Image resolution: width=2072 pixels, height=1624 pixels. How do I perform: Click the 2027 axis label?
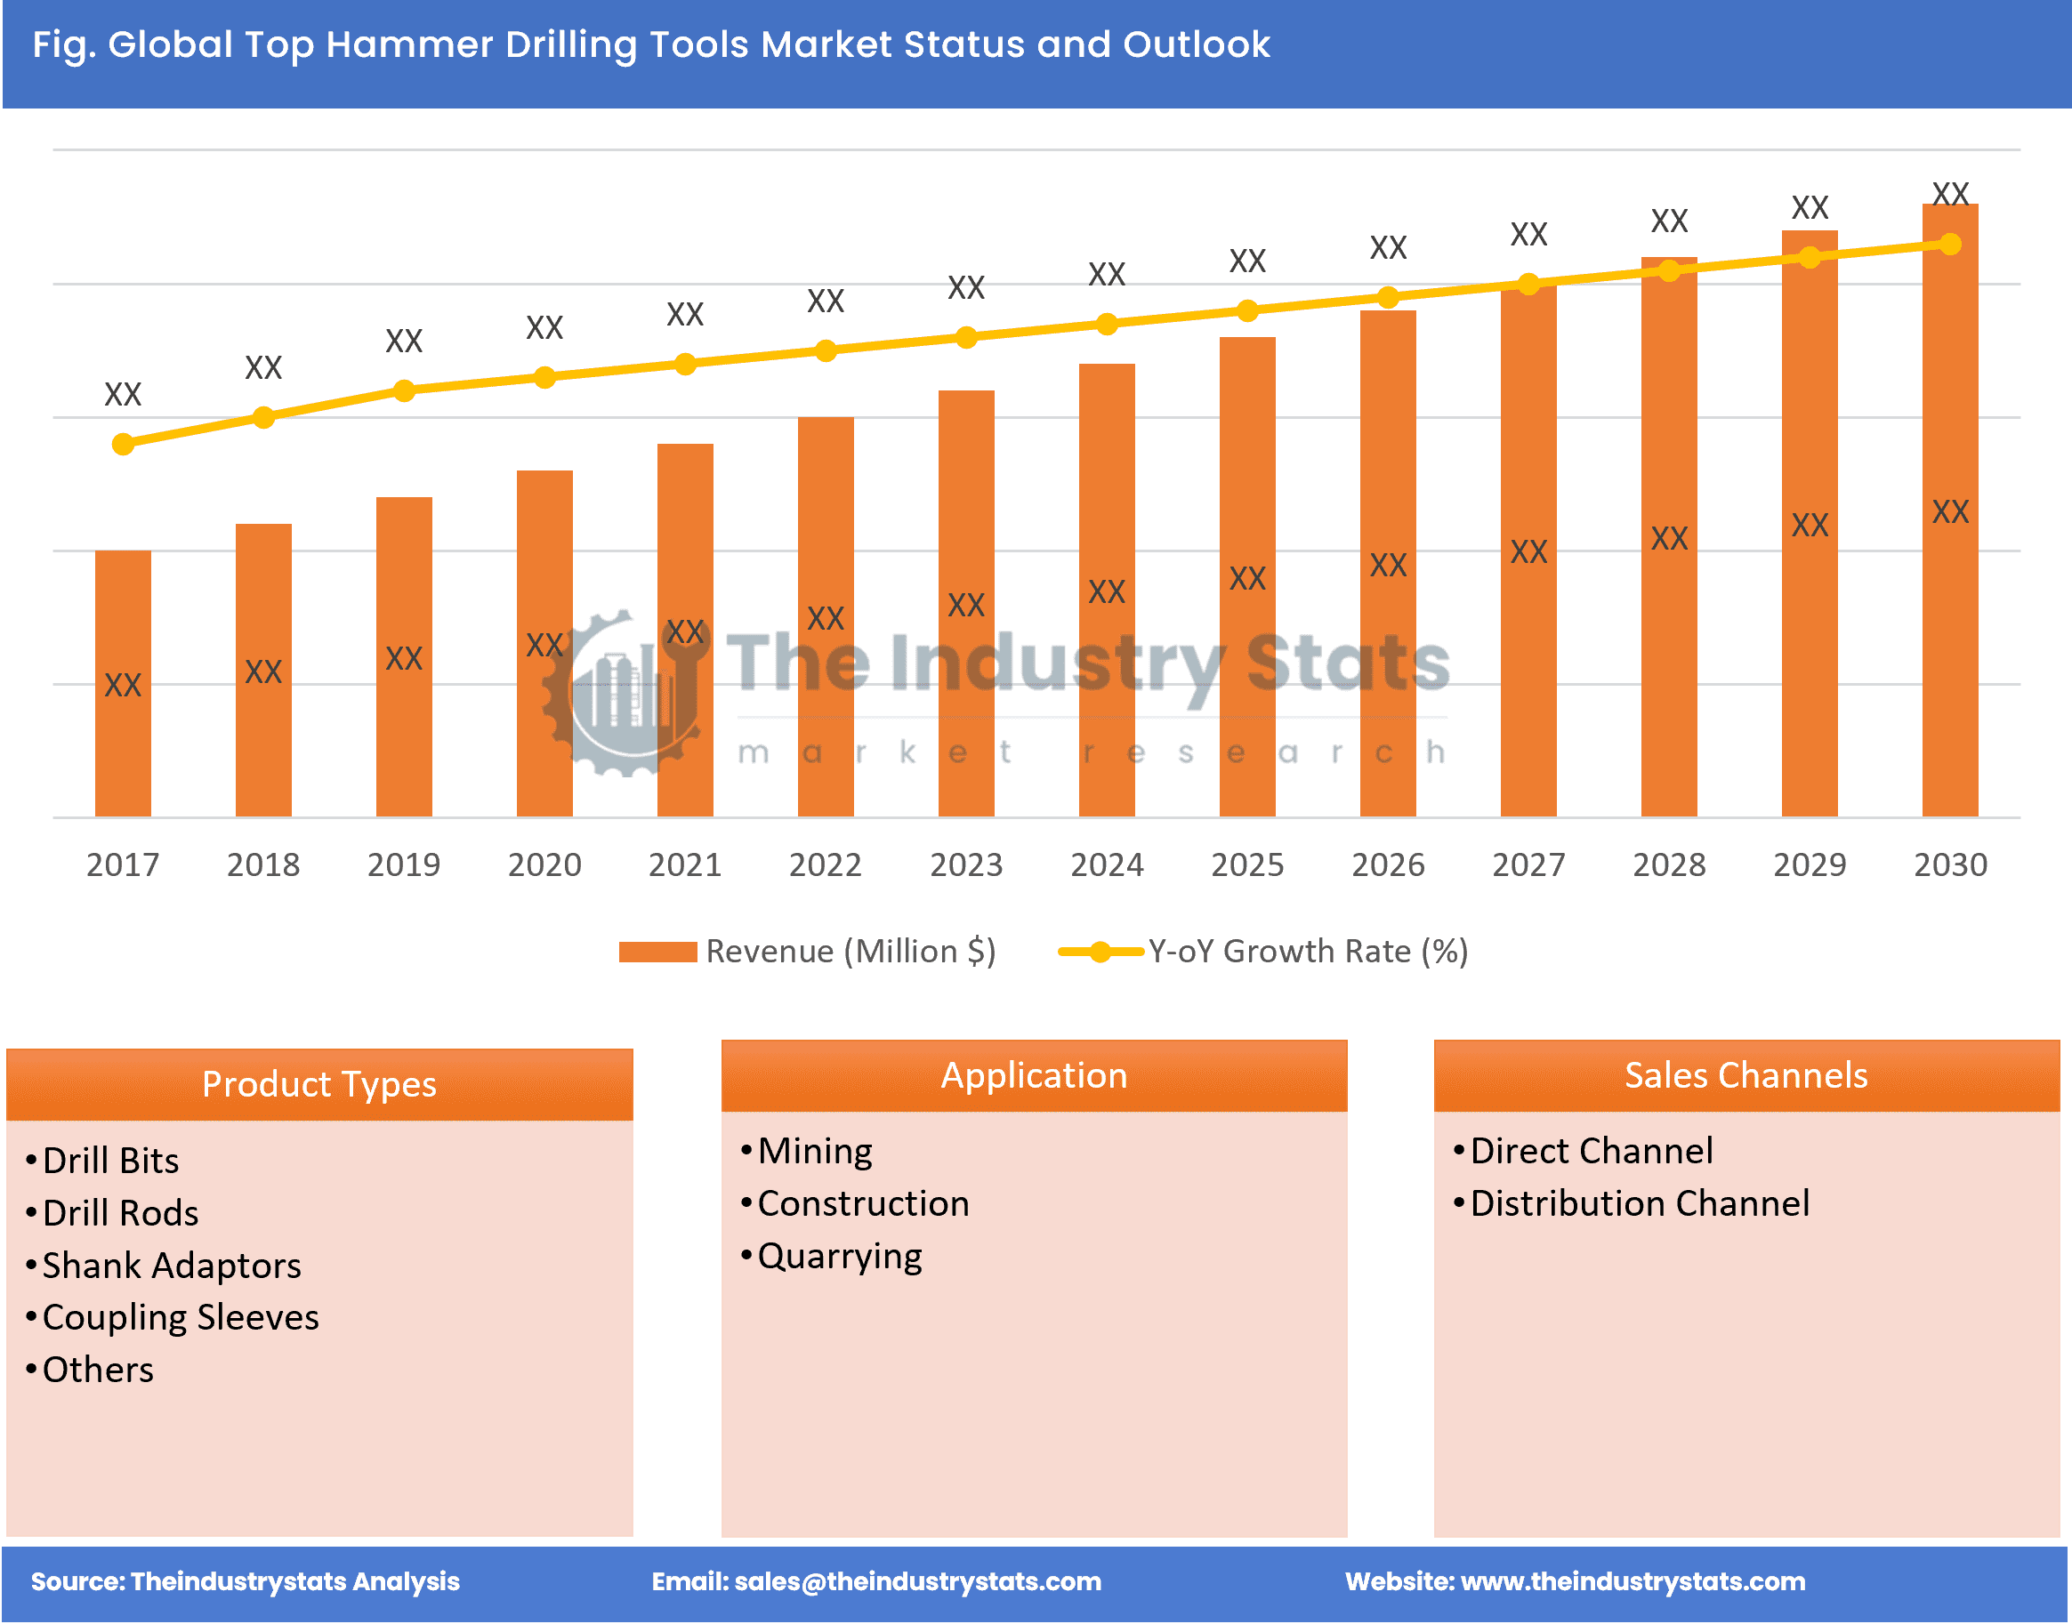pyautogui.click(x=1528, y=864)
